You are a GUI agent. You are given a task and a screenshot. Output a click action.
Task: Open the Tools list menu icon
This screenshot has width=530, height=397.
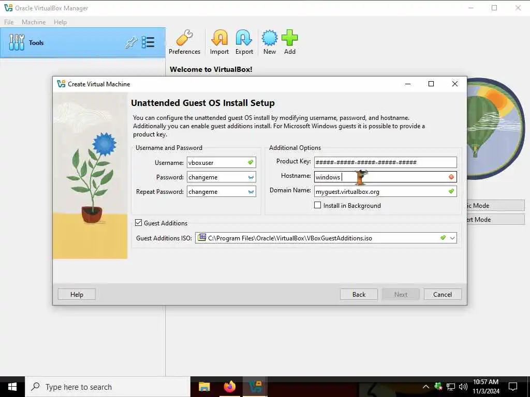pos(148,42)
